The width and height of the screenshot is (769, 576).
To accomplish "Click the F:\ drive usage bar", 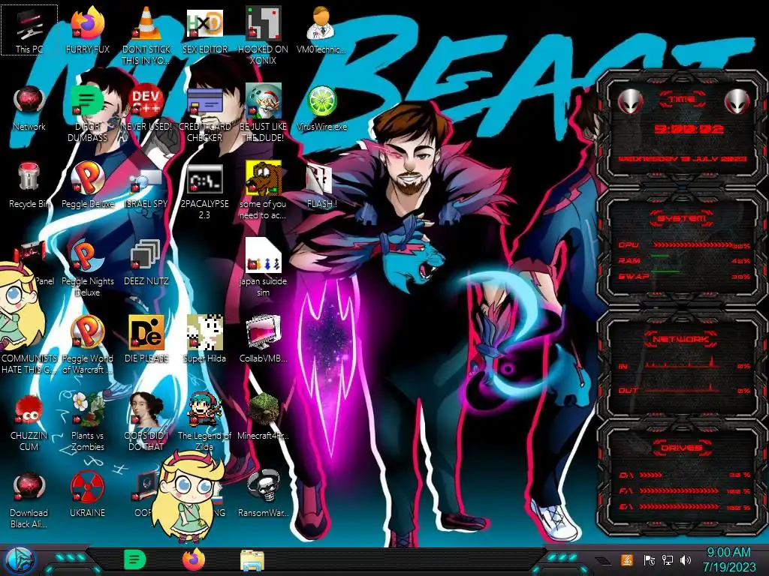I will (x=679, y=490).
